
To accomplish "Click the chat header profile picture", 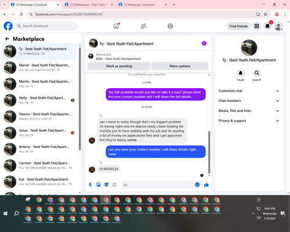I will point(93,43).
